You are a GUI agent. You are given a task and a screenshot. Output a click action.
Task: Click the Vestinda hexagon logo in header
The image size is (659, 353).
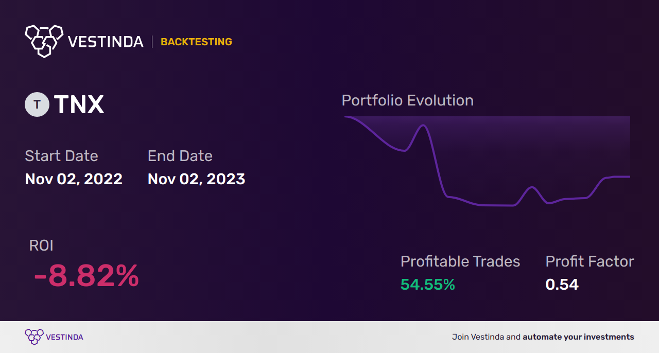pyautogui.click(x=44, y=40)
